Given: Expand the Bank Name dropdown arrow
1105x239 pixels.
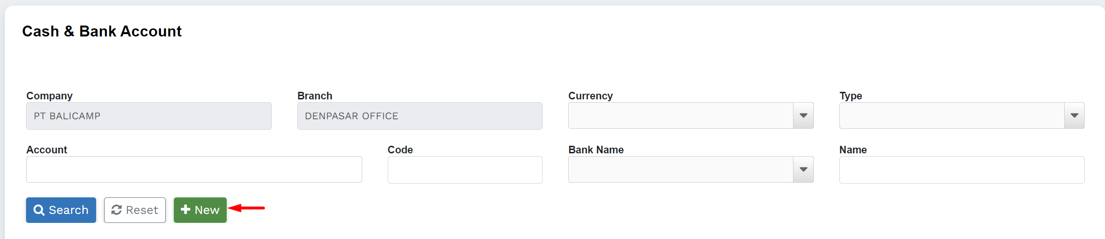Looking at the screenshot, I should [x=803, y=170].
